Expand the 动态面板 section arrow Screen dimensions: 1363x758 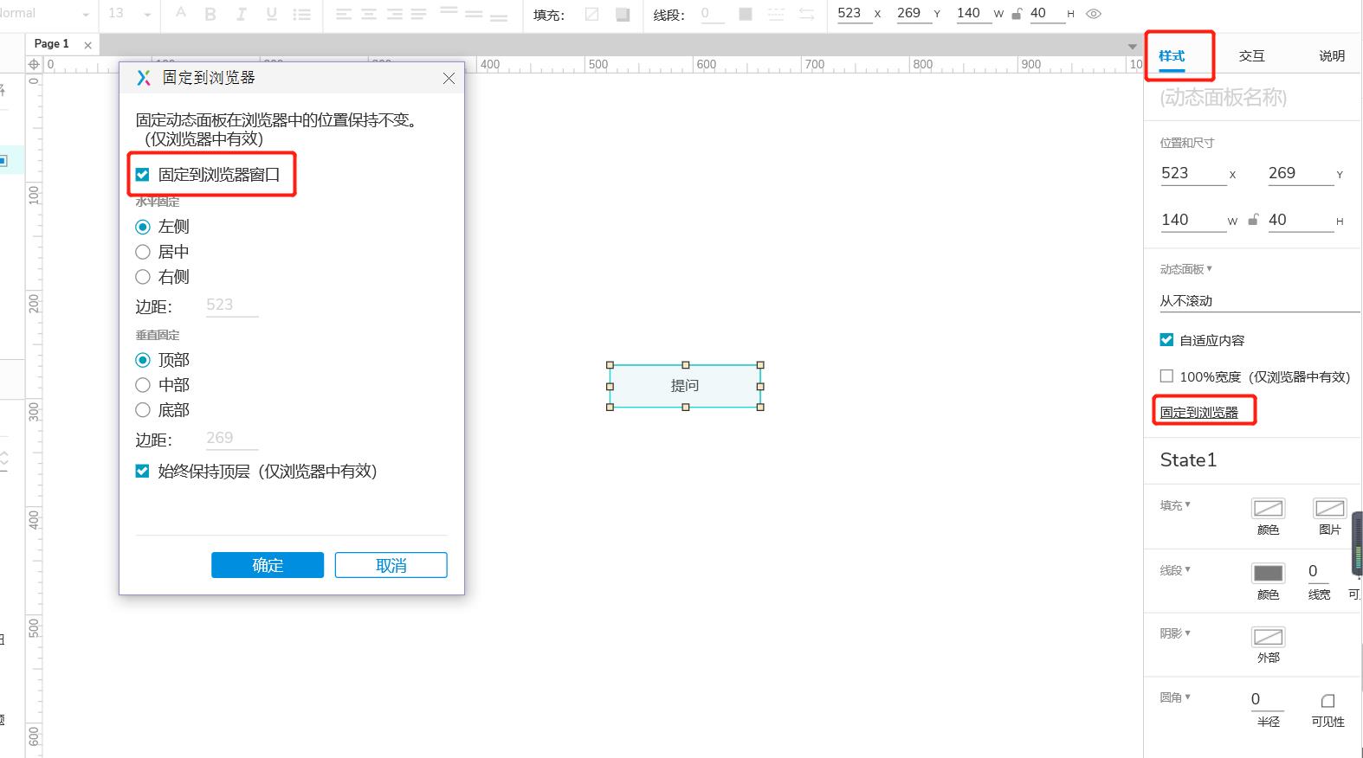tap(1209, 269)
